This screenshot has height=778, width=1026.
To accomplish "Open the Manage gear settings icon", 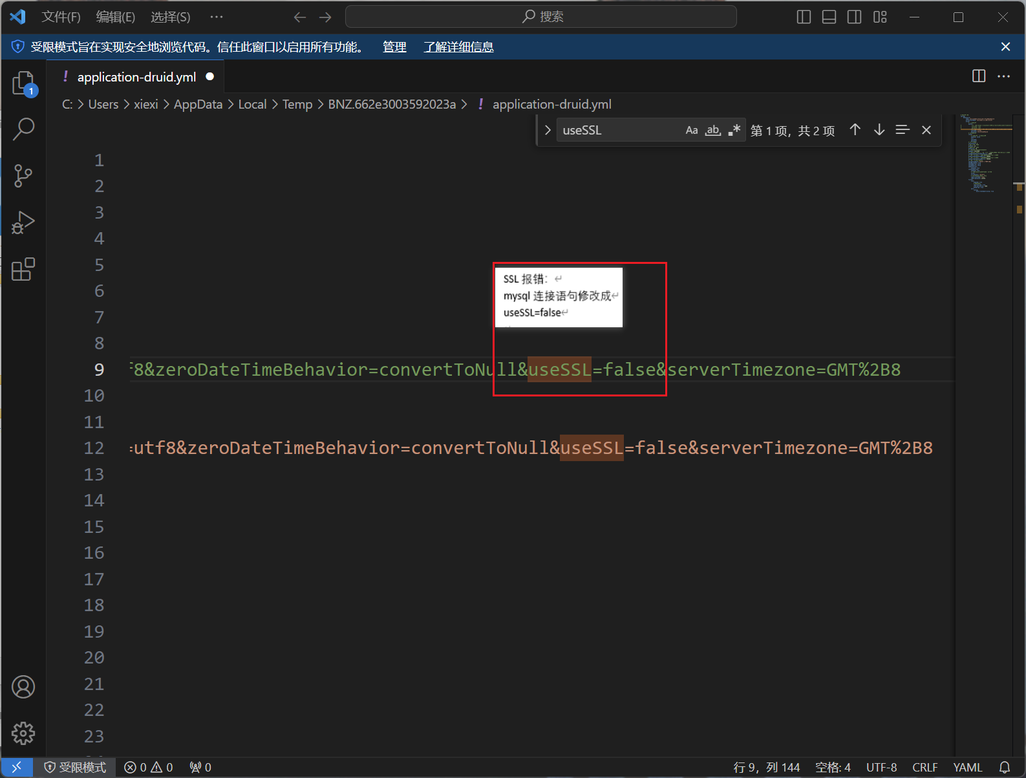I will [x=23, y=733].
